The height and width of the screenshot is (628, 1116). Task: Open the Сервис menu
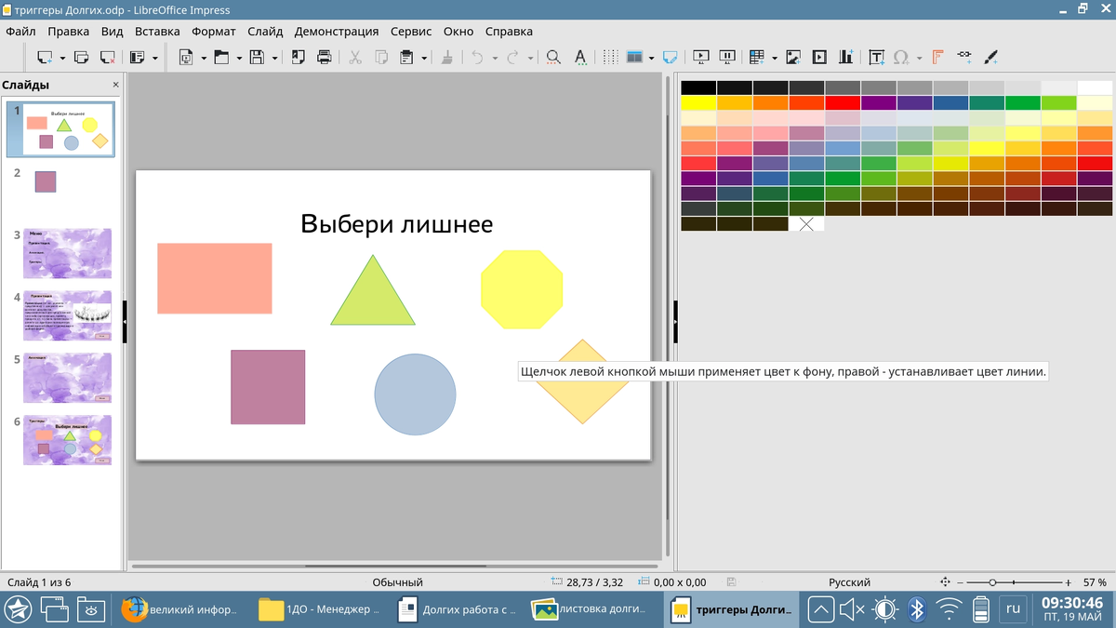[411, 31]
